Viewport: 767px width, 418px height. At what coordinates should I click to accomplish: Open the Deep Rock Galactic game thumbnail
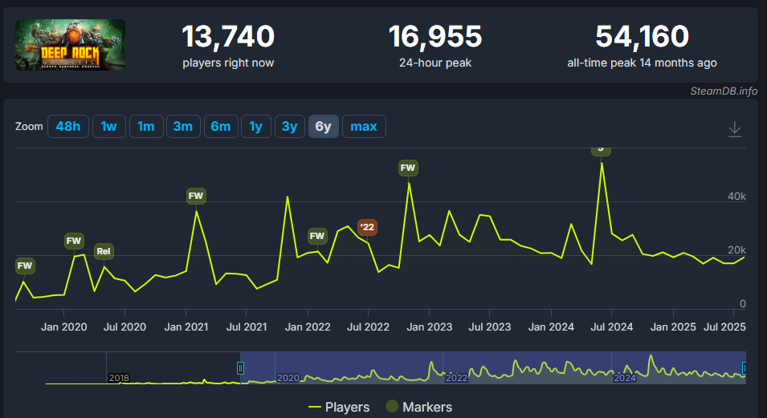tap(70, 45)
